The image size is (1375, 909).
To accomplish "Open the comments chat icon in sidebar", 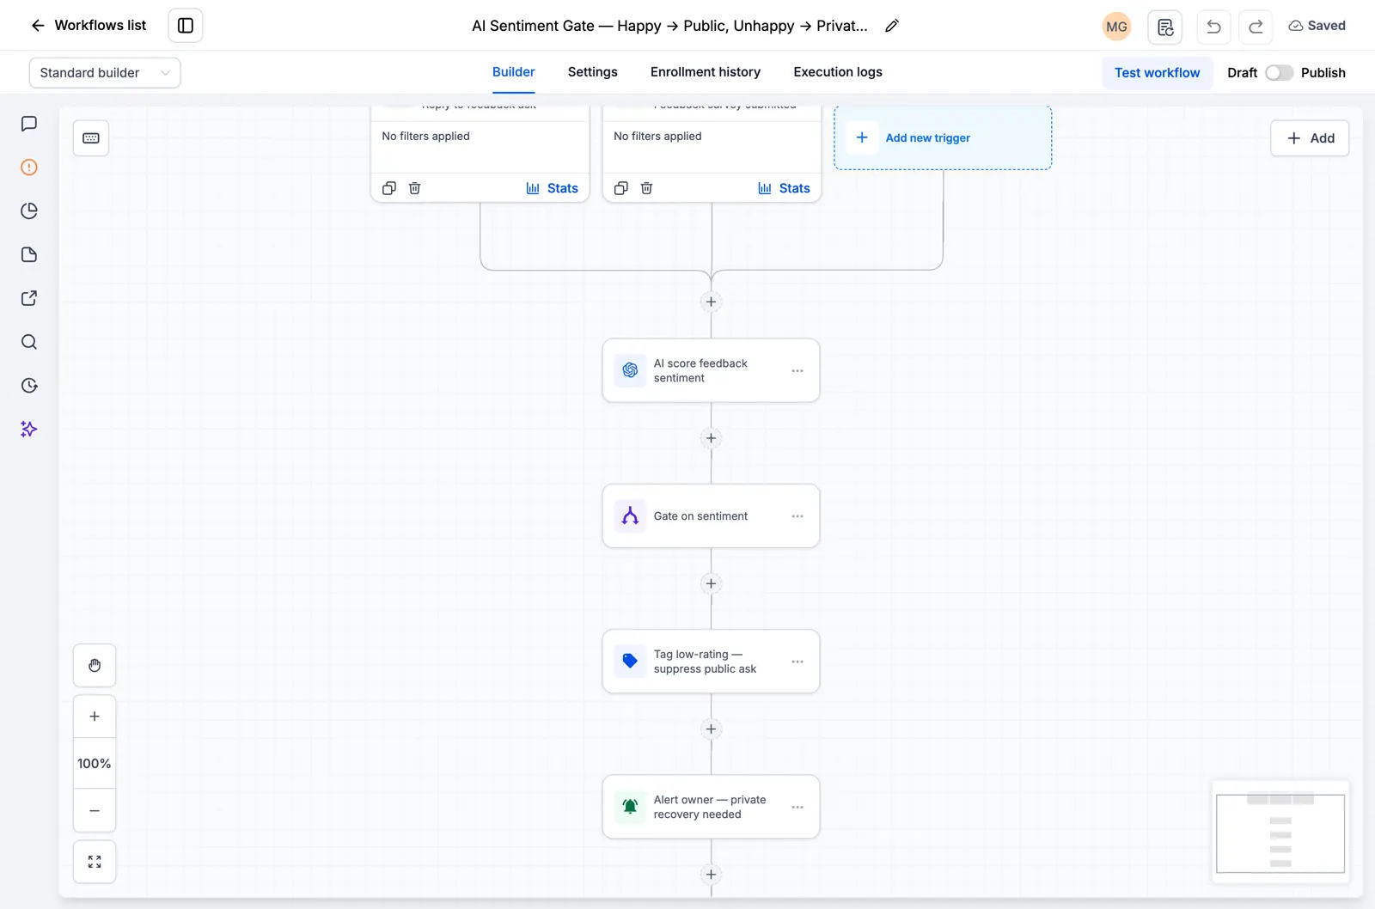I will pyautogui.click(x=29, y=124).
